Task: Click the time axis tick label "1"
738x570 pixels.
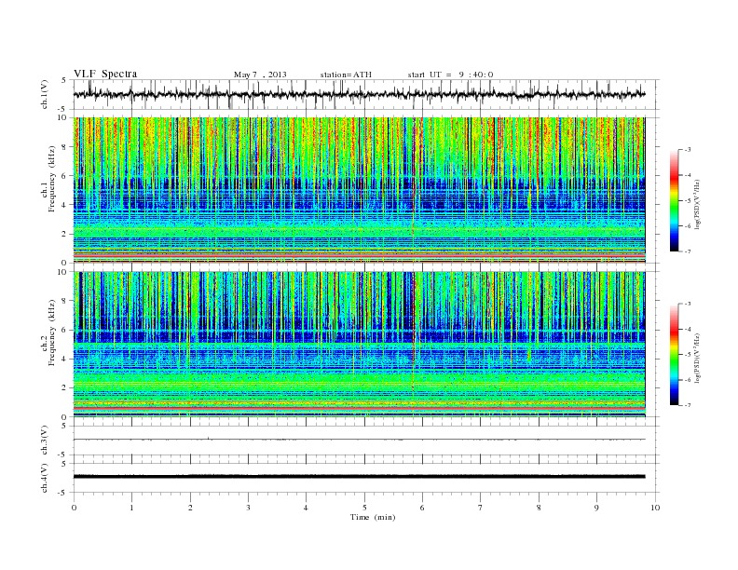Action: [131, 508]
